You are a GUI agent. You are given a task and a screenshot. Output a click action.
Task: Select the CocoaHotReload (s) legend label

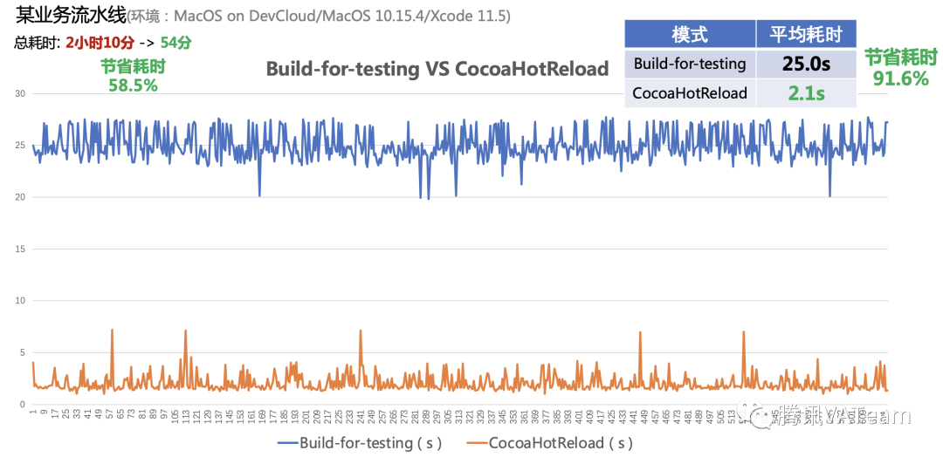click(x=561, y=443)
